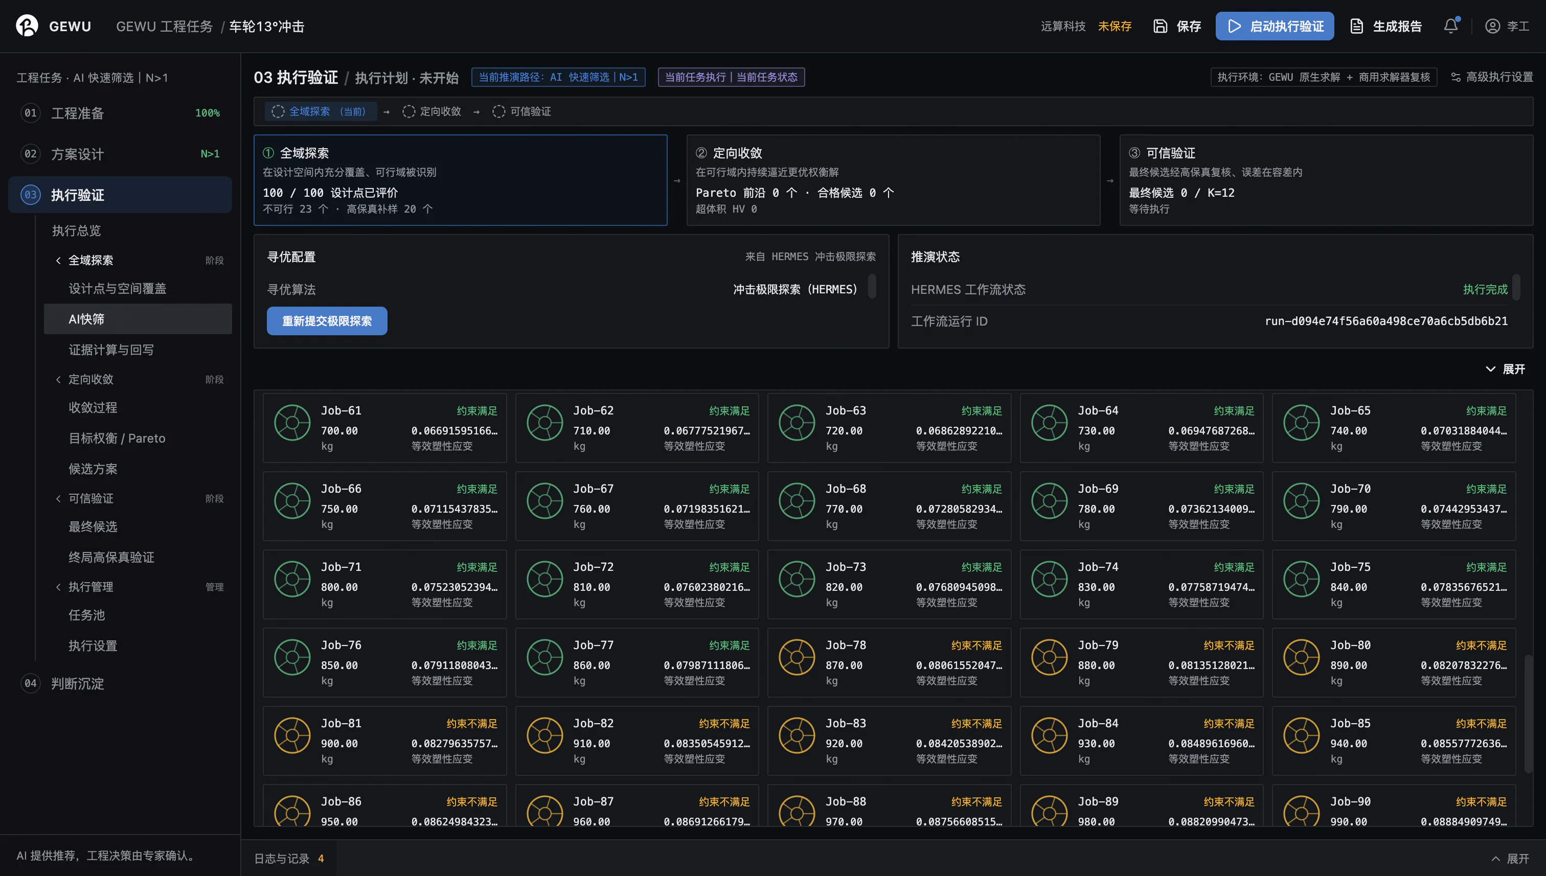Click the 高级执行设置 sliders icon

(x=1456, y=77)
